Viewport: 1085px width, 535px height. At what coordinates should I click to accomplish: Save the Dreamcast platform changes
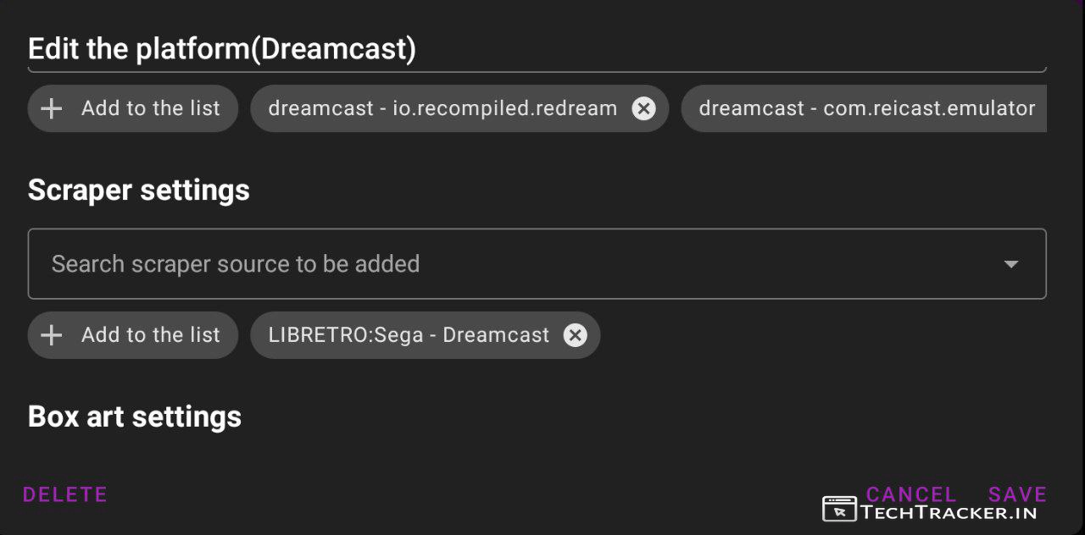click(1017, 494)
